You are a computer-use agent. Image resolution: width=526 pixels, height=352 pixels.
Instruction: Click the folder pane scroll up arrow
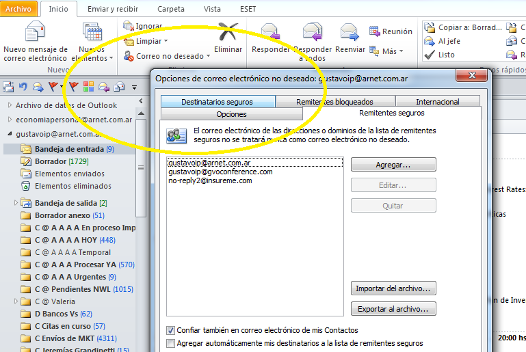tap(141, 113)
